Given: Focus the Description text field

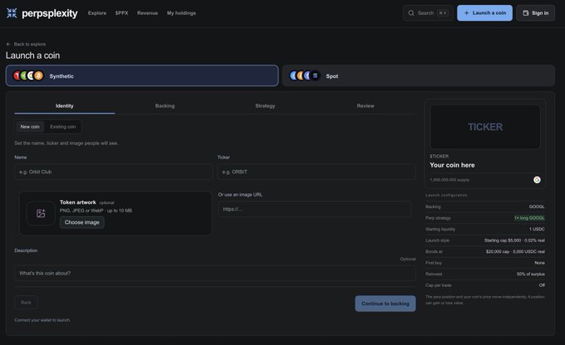Looking at the screenshot, I should (x=215, y=274).
